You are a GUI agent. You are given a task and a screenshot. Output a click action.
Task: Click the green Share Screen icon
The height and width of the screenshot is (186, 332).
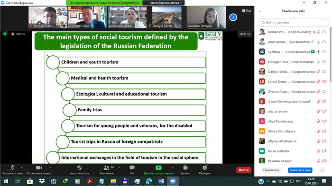pyautogui.click(x=158, y=168)
